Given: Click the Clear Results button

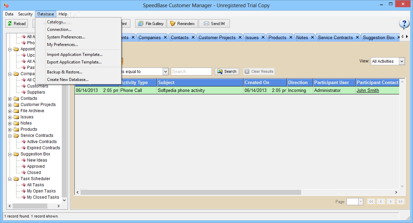Looking at the screenshot, I should [259, 71].
